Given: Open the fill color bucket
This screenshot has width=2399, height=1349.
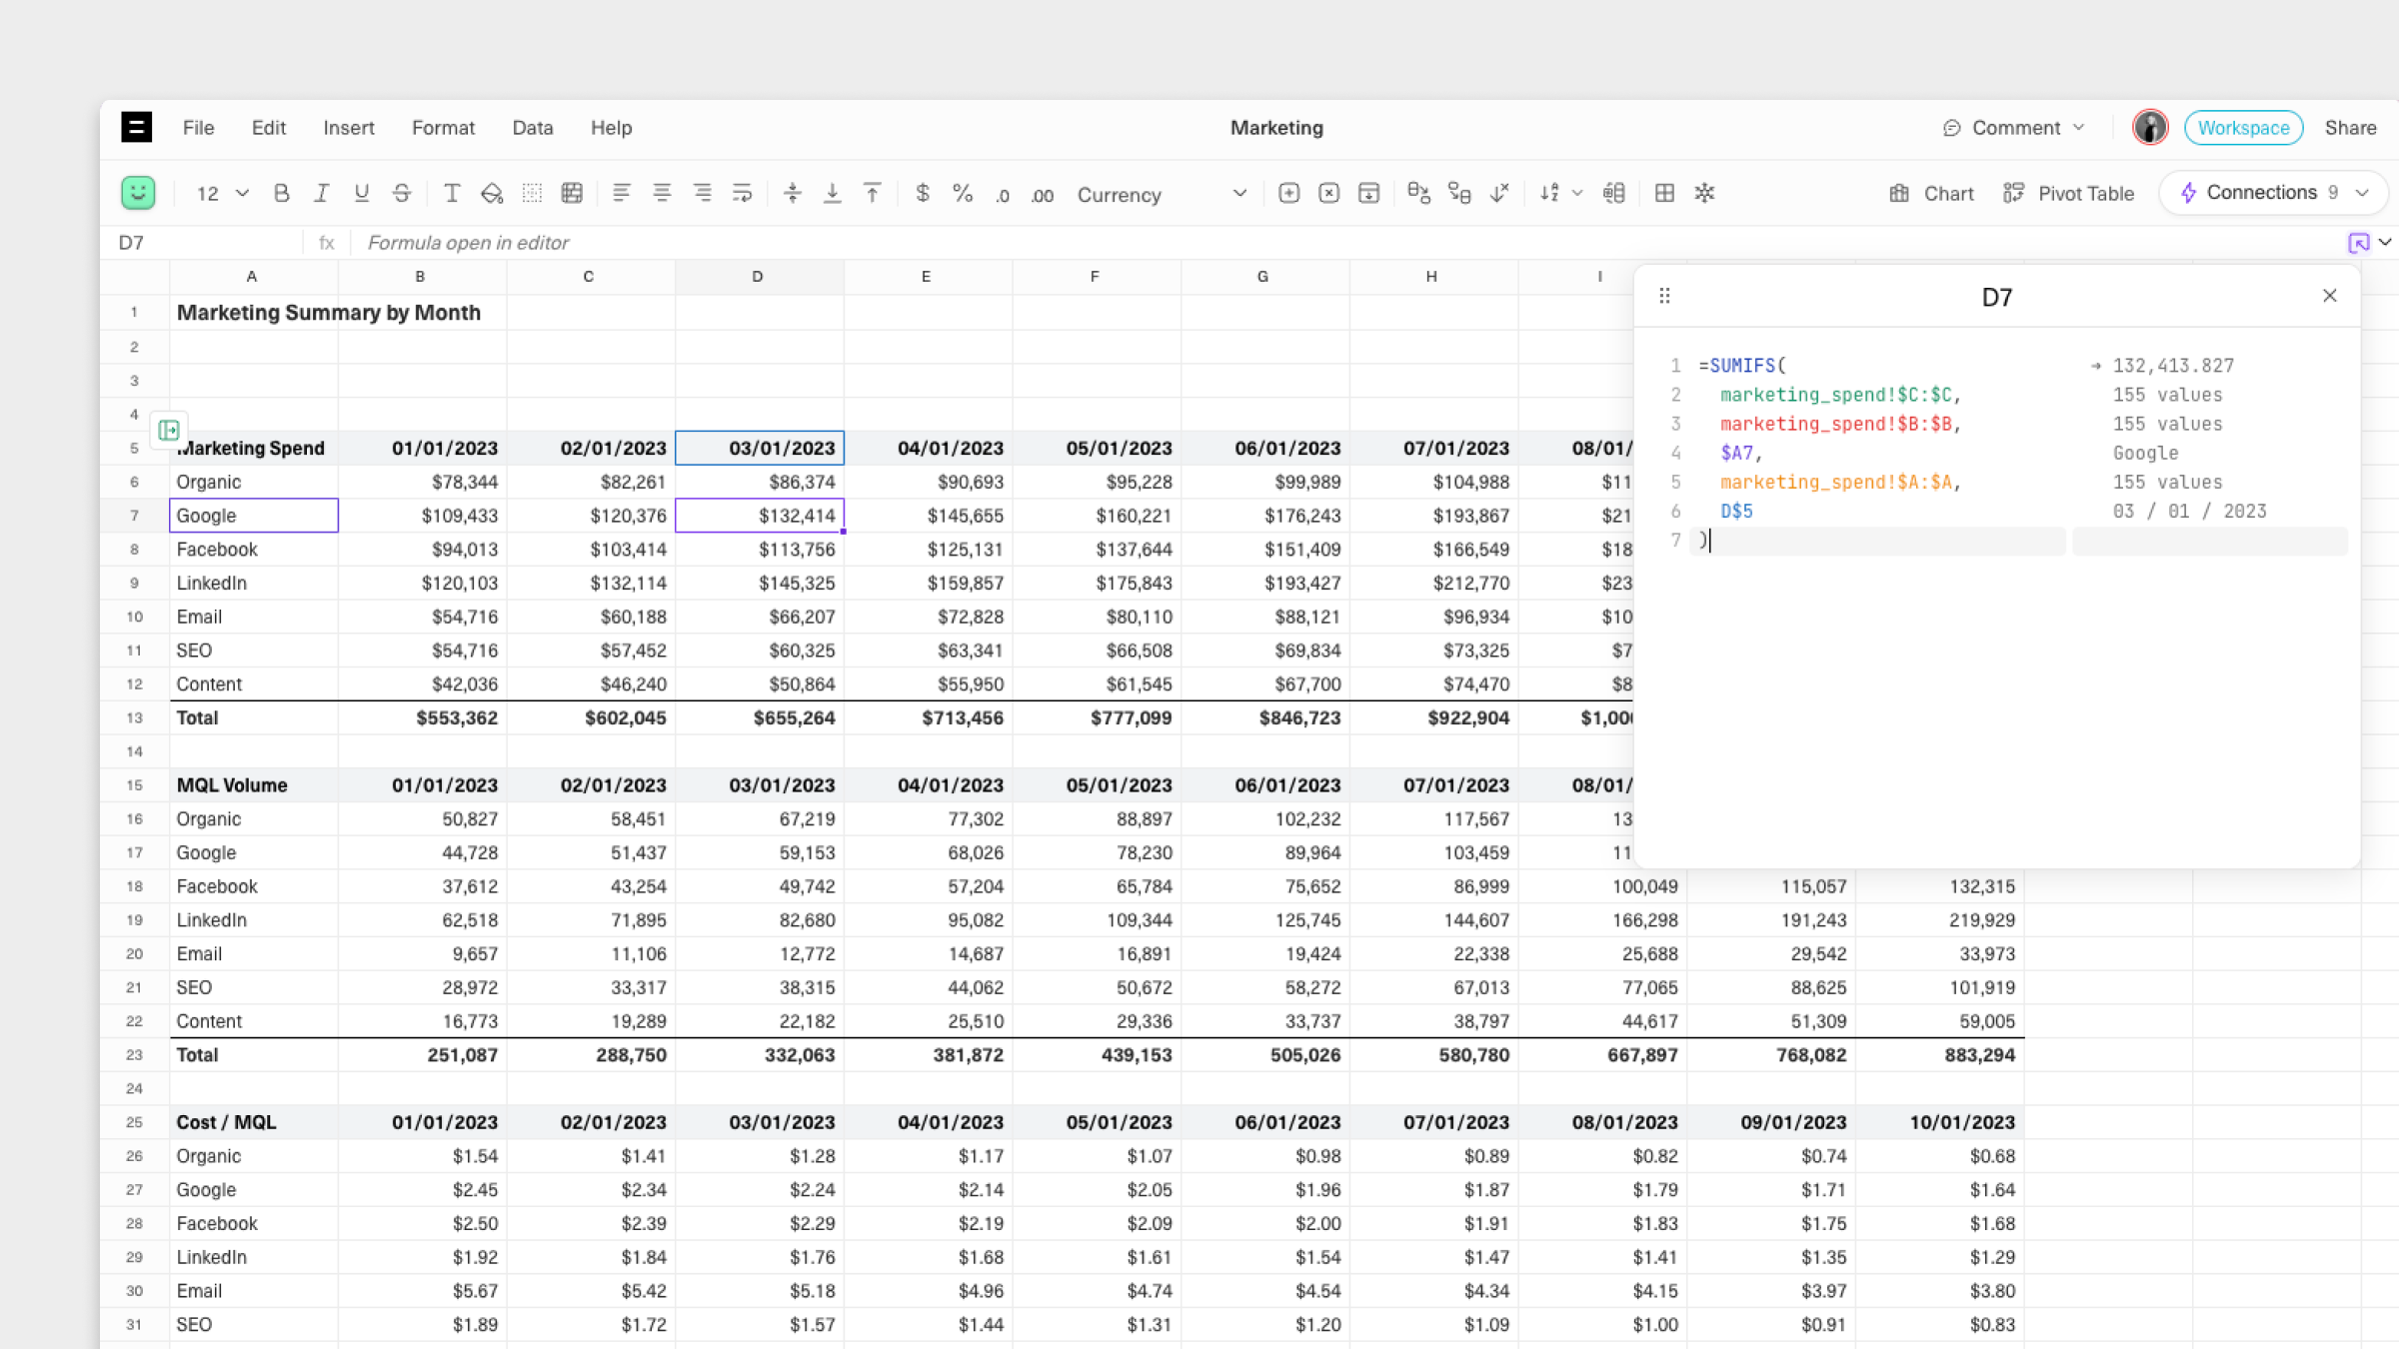Looking at the screenshot, I should click(x=492, y=193).
